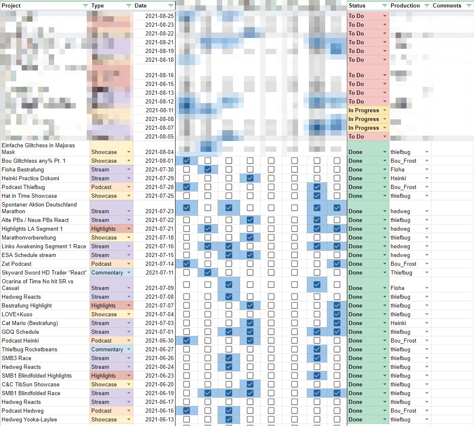The height and width of the screenshot is (426, 474).
Task: Click the 'Ocarina of Time No hit SR vs Casual' cell
Action: point(45,285)
